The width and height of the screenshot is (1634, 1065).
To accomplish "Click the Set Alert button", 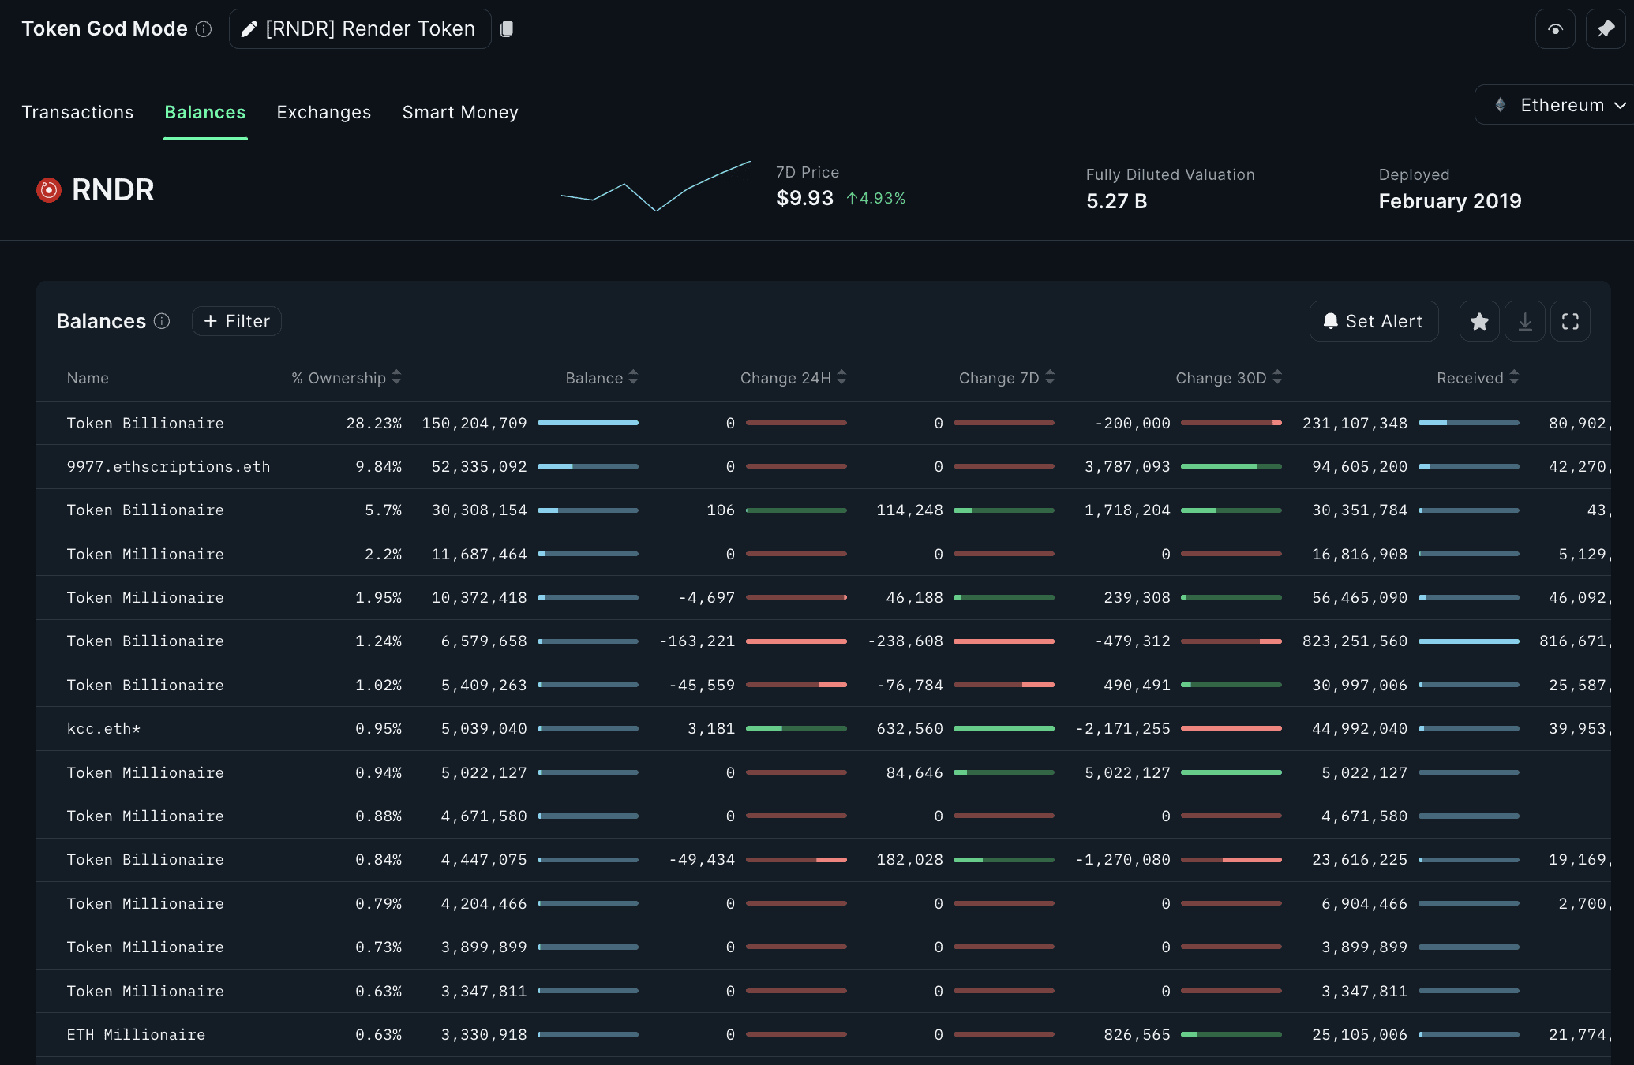I will 1374,321.
